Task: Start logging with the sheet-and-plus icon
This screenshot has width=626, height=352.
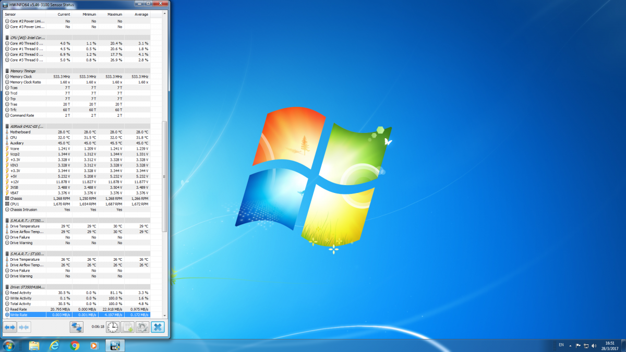Action: [x=127, y=327]
